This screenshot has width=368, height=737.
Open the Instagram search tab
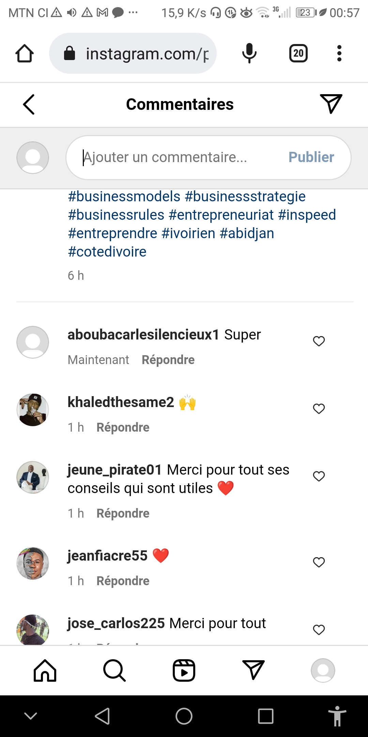pos(114,670)
